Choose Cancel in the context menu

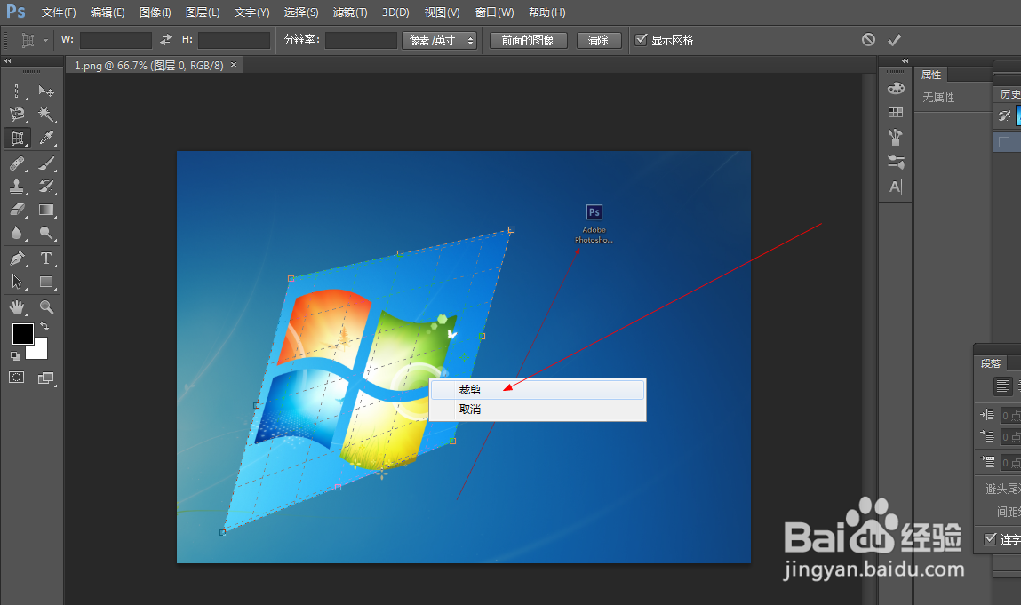coord(538,409)
